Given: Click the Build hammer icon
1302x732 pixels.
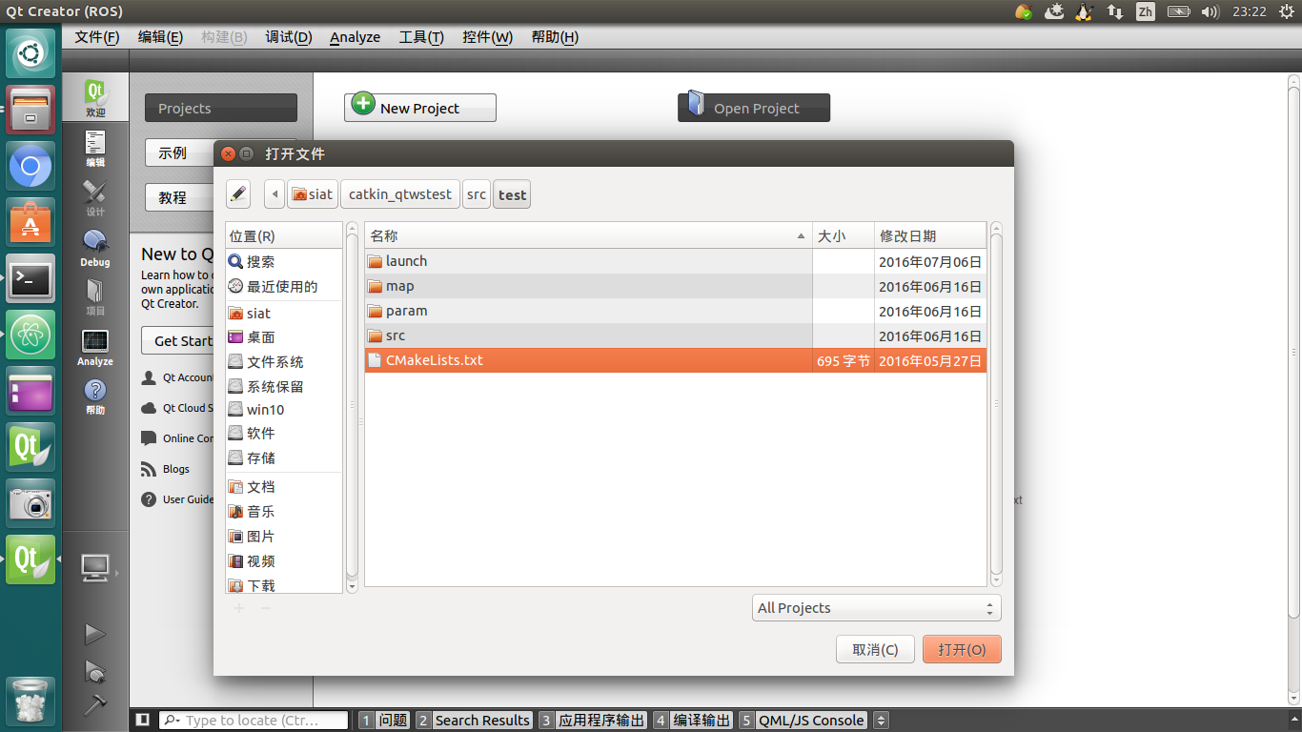Looking at the screenshot, I should tap(95, 704).
